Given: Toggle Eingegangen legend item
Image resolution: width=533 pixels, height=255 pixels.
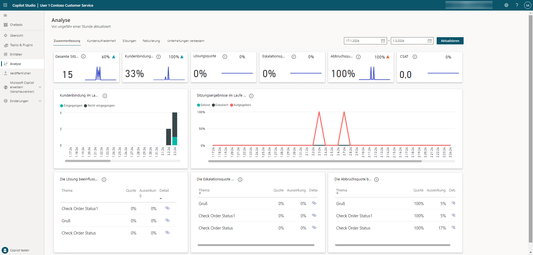Looking at the screenshot, I should 71,105.
